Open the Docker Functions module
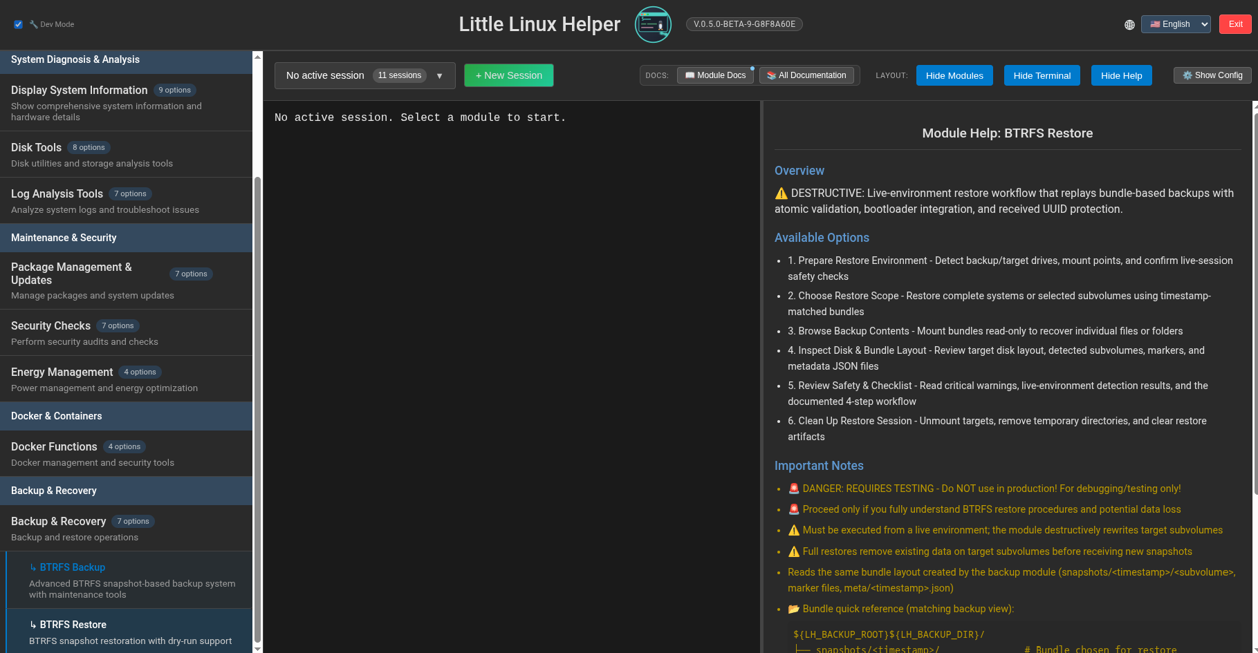Image resolution: width=1258 pixels, height=653 pixels. [126, 454]
